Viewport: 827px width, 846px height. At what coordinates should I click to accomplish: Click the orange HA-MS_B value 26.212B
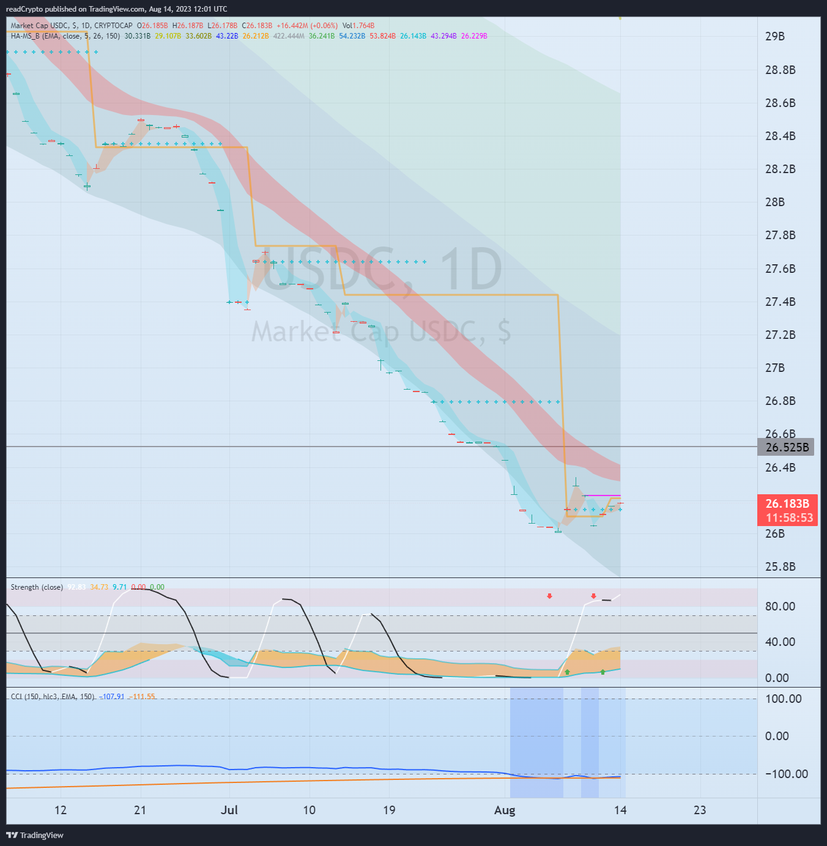click(256, 36)
